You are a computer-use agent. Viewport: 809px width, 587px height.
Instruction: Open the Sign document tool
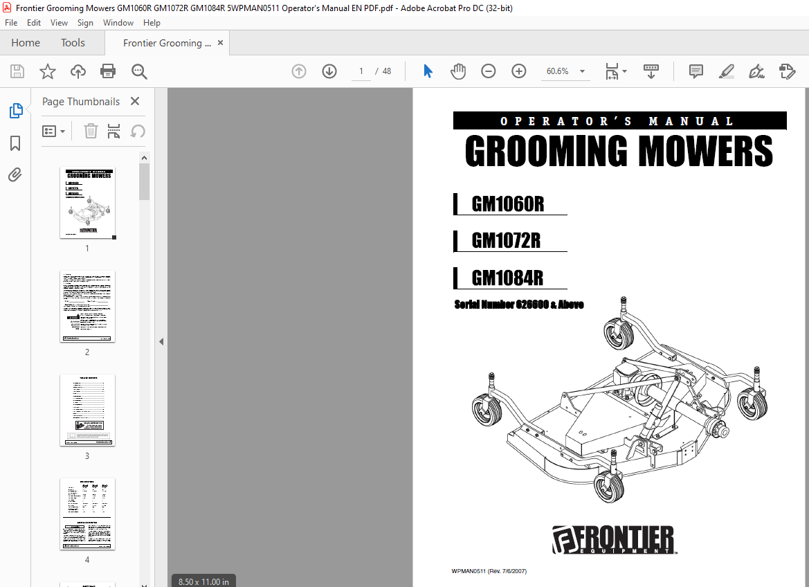pyautogui.click(x=756, y=71)
